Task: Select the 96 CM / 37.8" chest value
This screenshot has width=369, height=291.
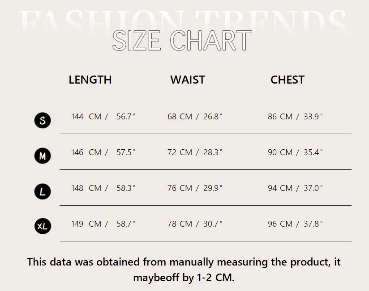Action: click(295, 224)
